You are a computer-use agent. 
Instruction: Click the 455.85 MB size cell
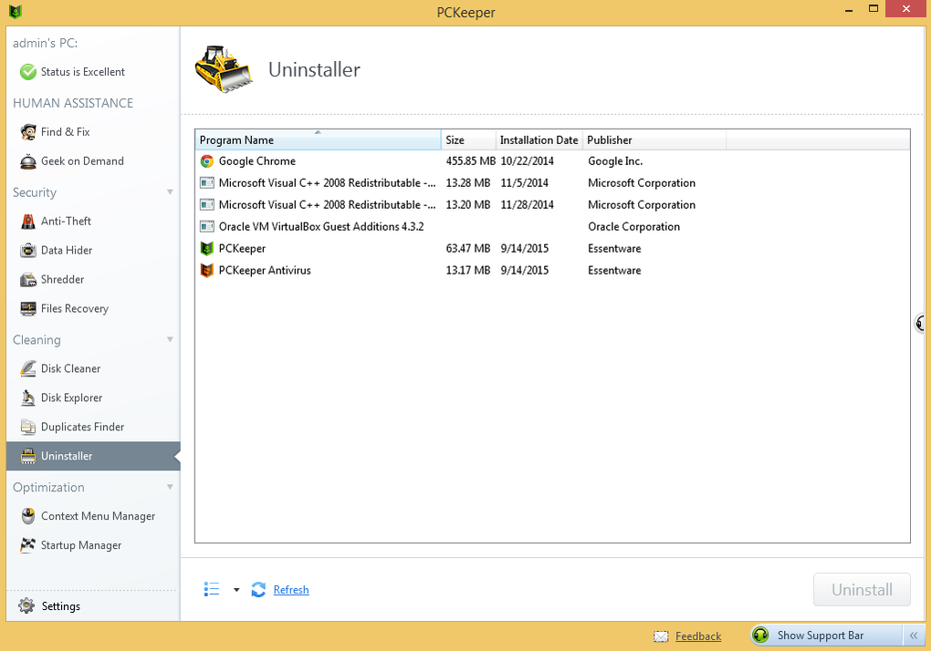tap(470, 161)
